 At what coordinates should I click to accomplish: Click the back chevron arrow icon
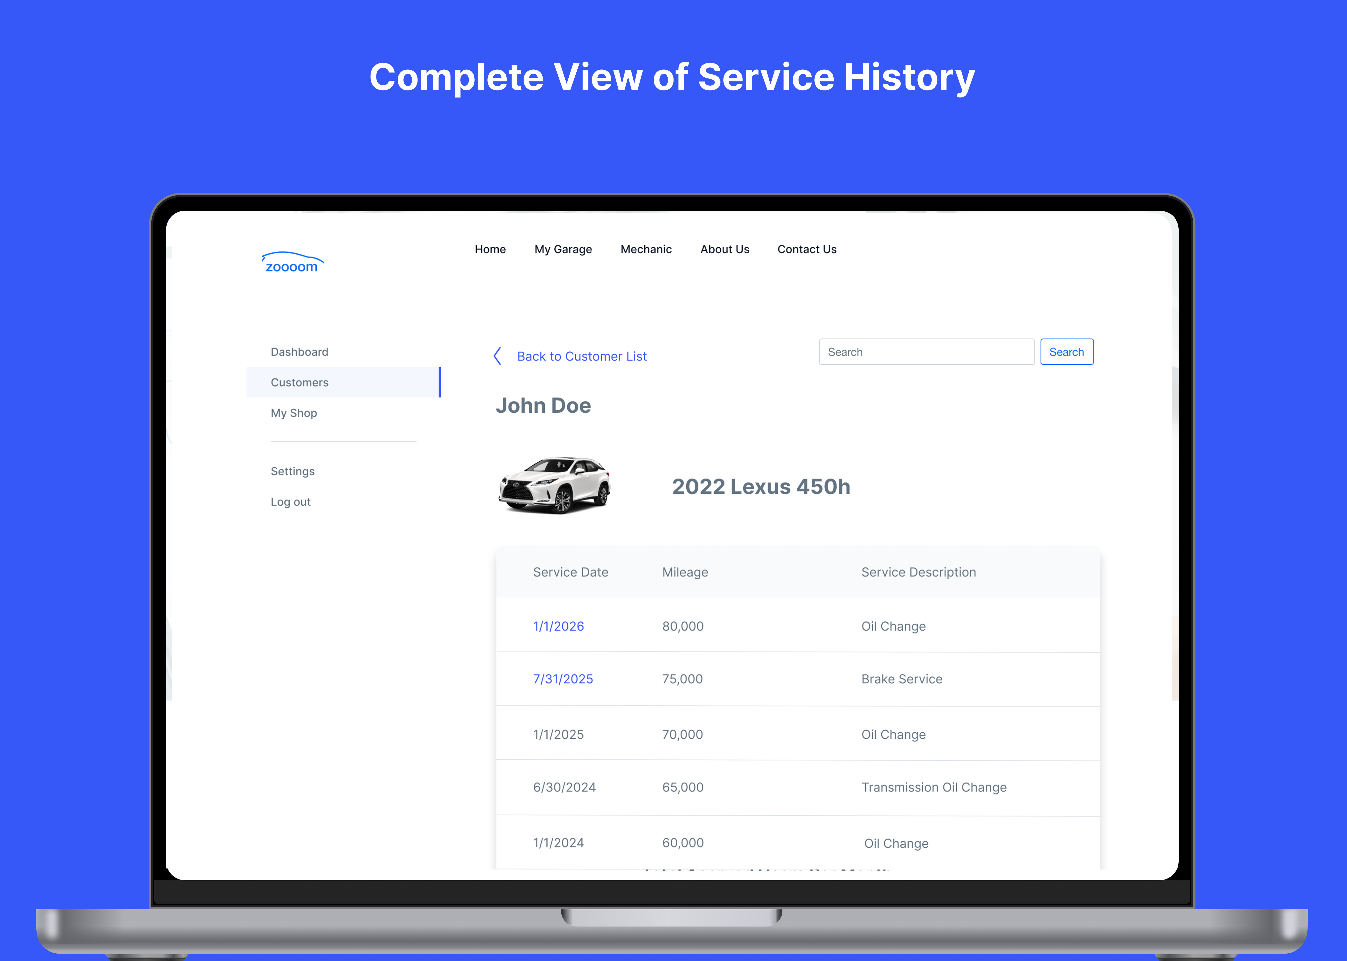tap(497, 356)
